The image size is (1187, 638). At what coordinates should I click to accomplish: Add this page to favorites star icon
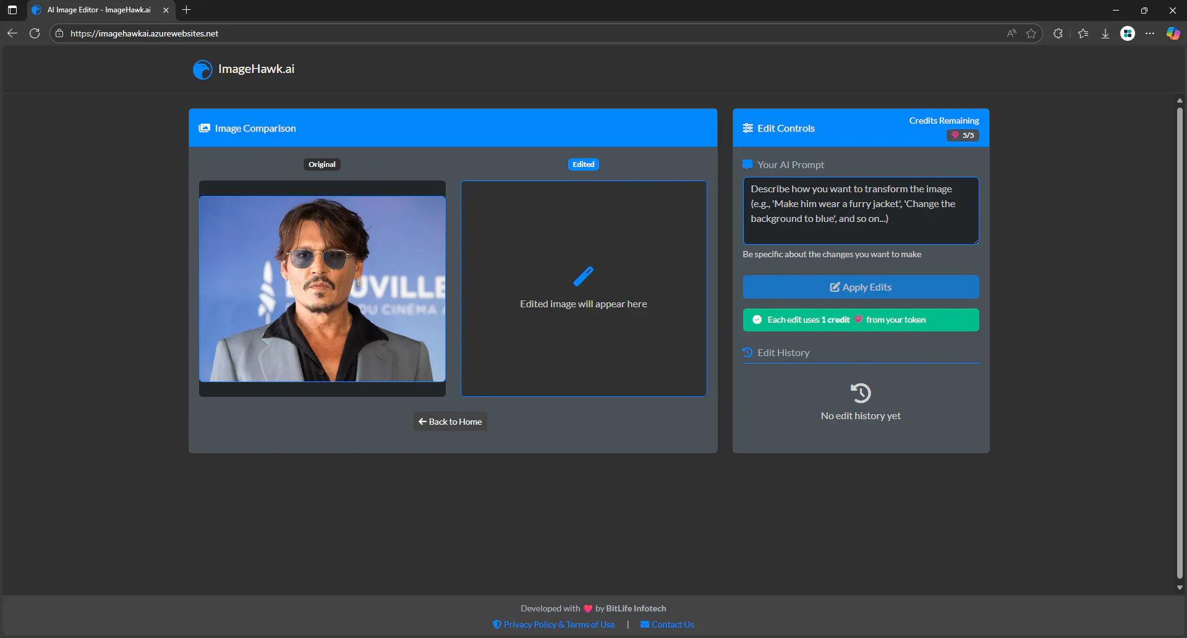tap(1031, 33)
